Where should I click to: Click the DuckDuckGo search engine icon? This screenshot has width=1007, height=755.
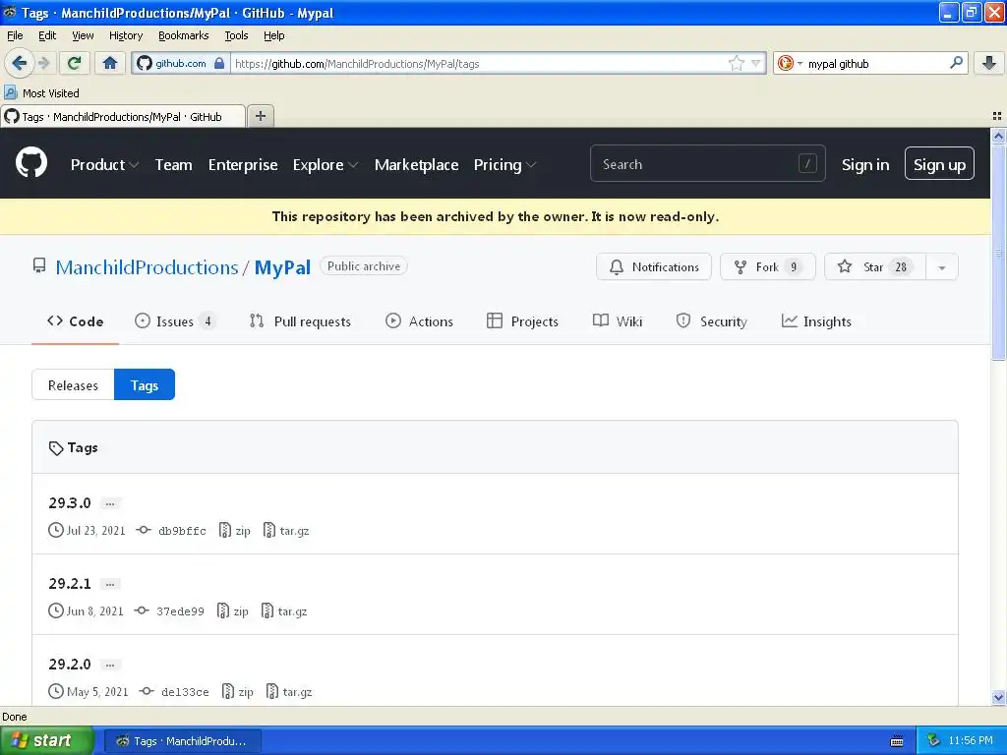click(785, 63)
